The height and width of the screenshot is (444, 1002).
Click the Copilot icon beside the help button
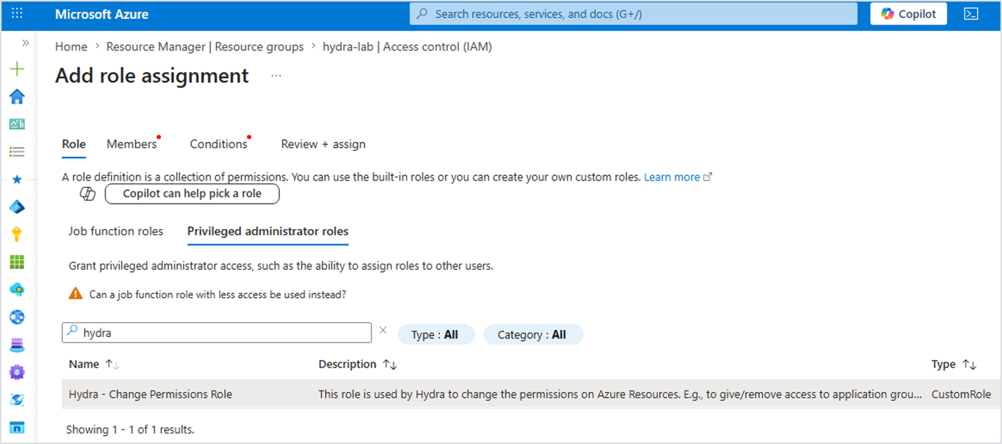pos(87,194)
